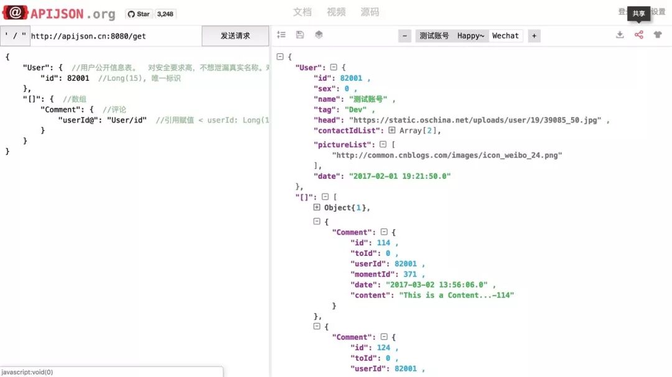The width and height of the screenshot is (672, 377).
Task: Open the 文档 menu item
Action: pos(302,12)
